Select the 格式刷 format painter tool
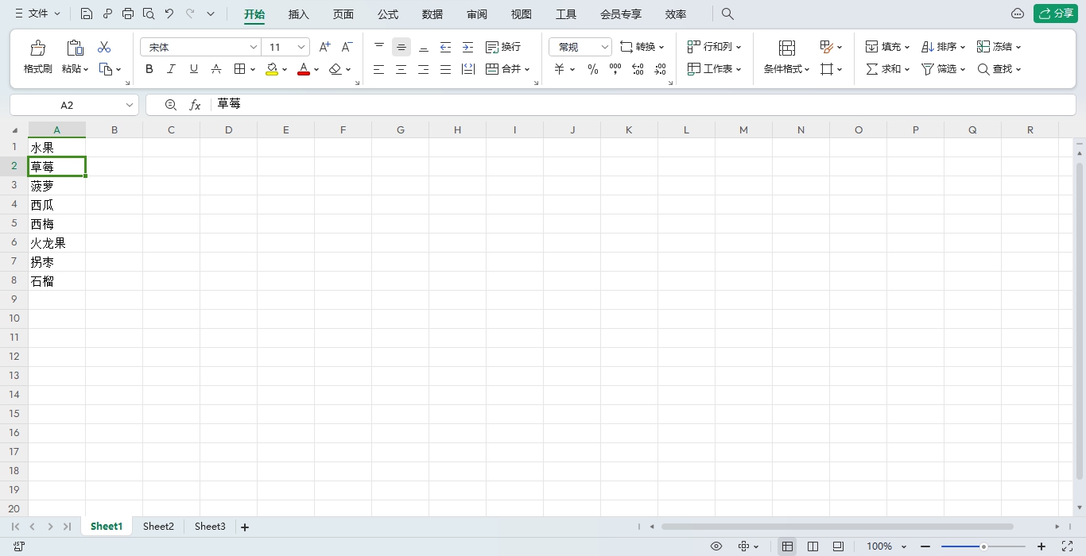The width and height of the screenshot is (1086, 556). click(x=37, y=57)
